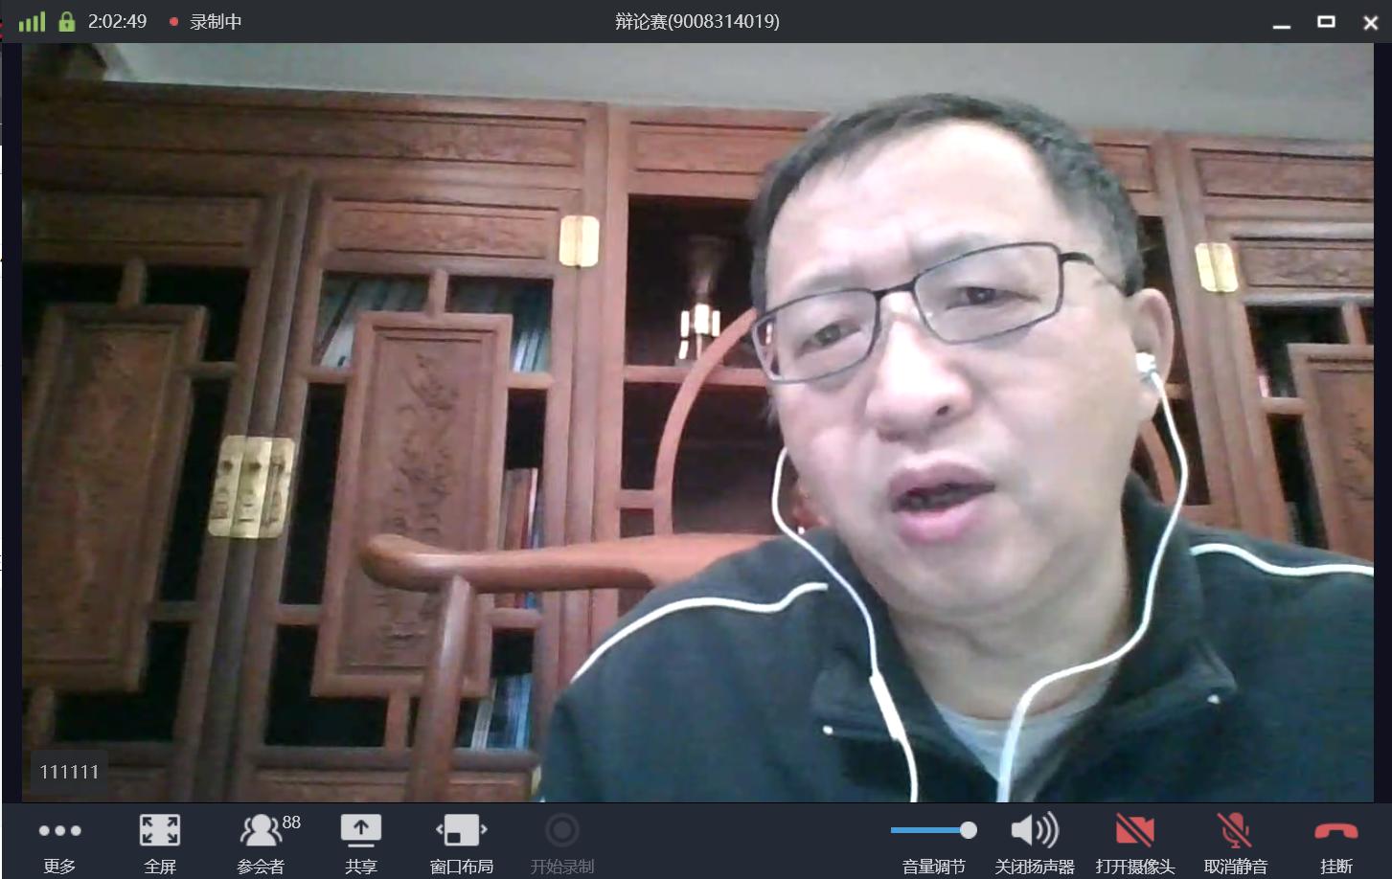Click the meeting title 辩论赛(9008314019)
Screen dimensions: 1392x879
point(697,21)
